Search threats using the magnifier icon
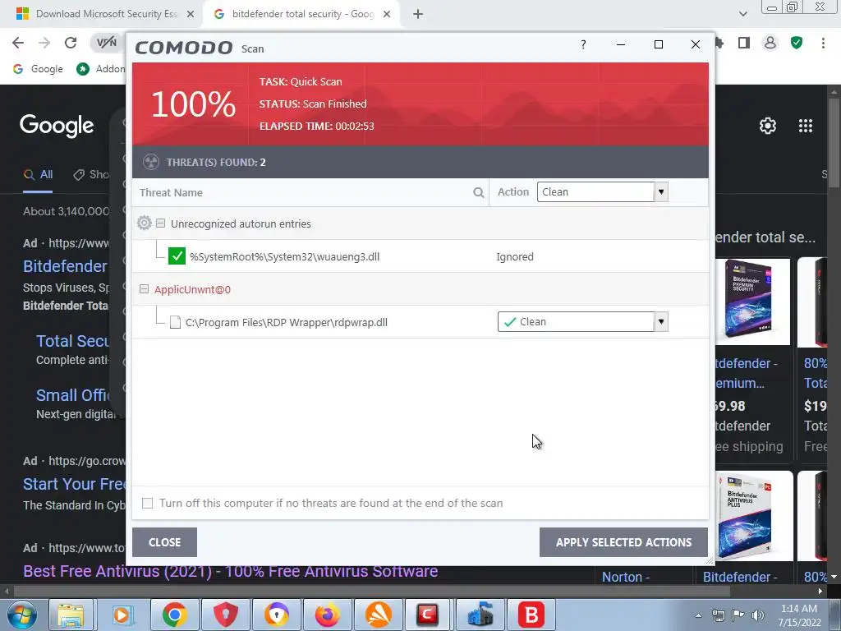The height and width of the screenshot is (631, 841). click(x=479, y=192)
